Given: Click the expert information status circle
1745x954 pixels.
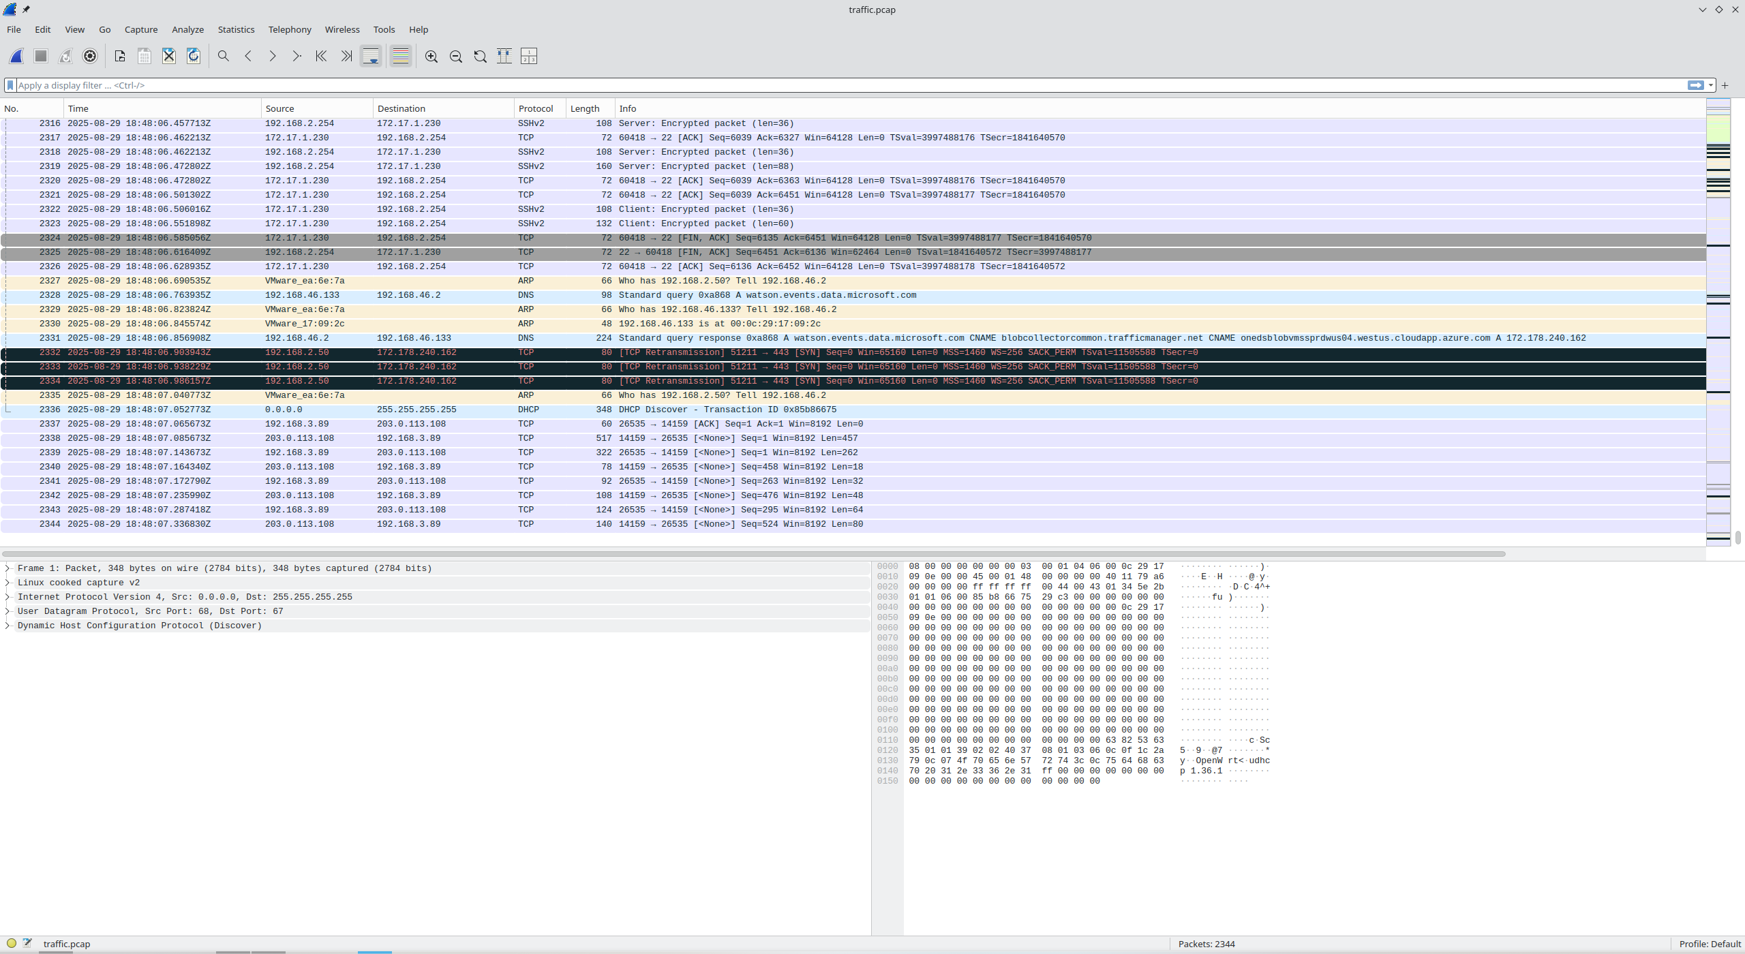Looking at the screenshot, I should click(x=11, y=944).
